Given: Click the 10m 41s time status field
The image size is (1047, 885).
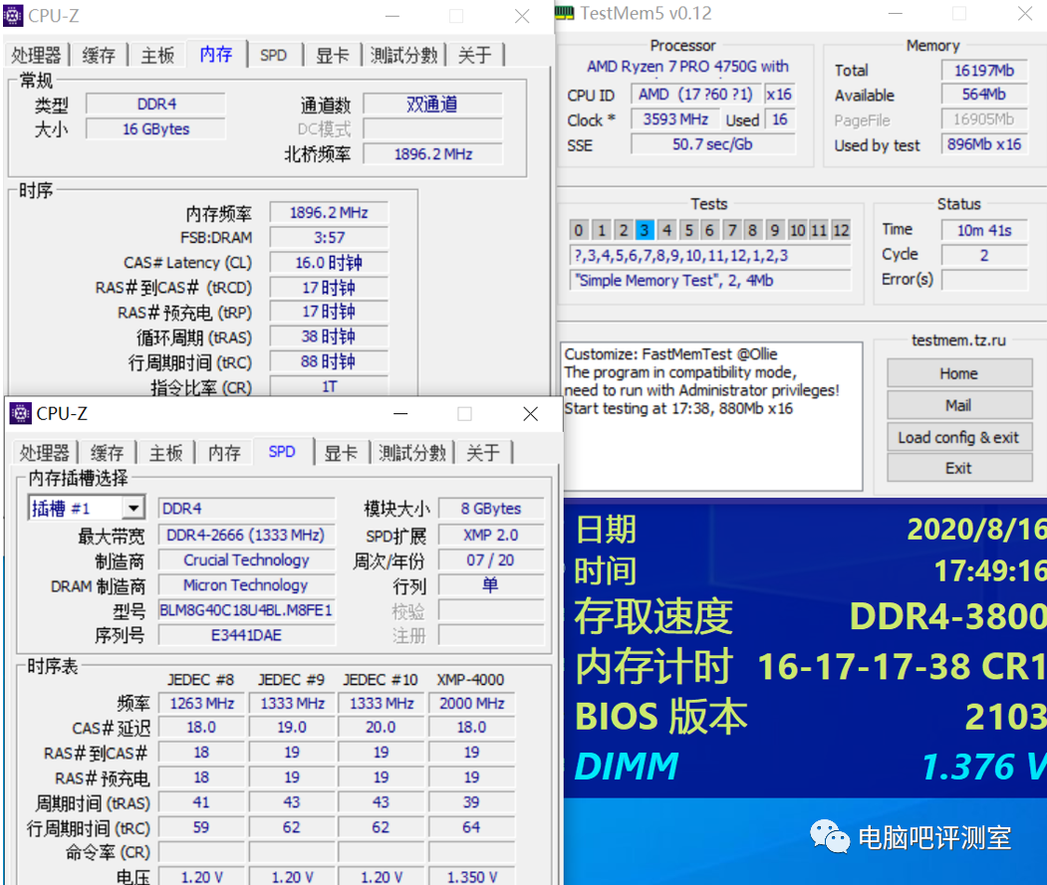Looking at the screenshot, I should coord(983,230).
